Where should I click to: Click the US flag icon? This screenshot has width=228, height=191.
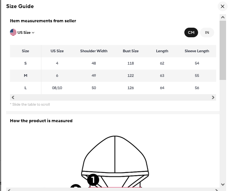point(13,32)
